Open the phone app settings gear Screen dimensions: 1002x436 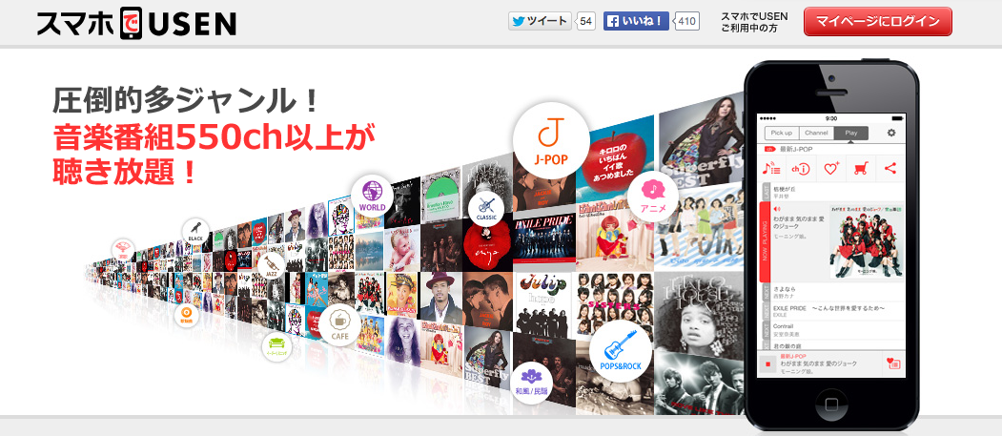[891, 133]
